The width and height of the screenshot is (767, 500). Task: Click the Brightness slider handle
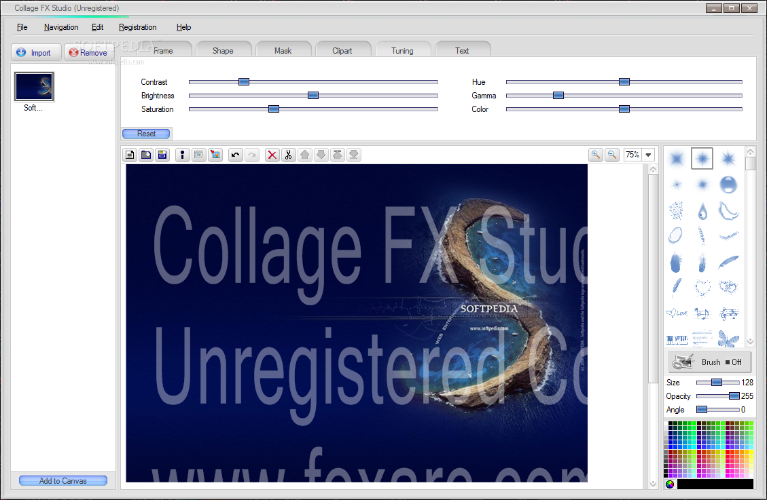313,95
